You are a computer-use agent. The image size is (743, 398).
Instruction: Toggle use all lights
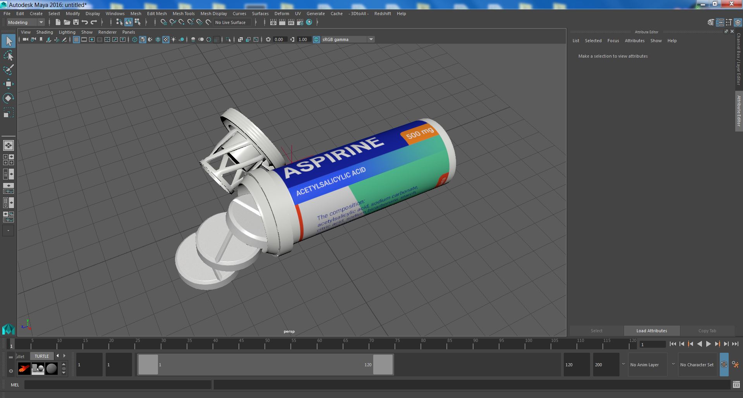(x=173, y=39)
